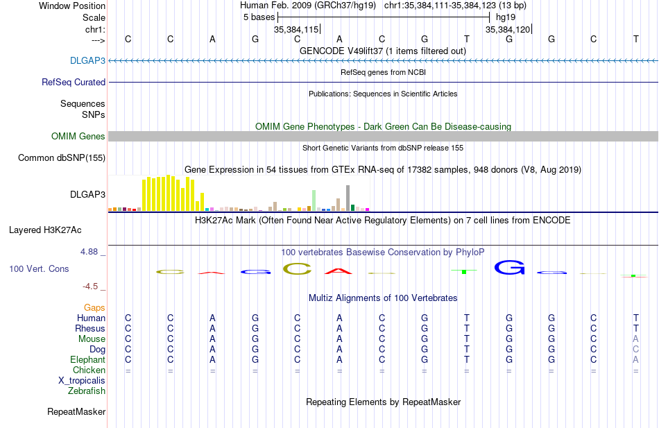Select the Chicken species row label

coord(89,370)
